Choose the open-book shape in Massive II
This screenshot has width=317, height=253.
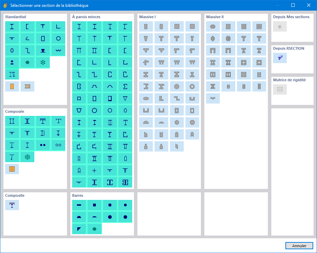click(x=213, y=98)
